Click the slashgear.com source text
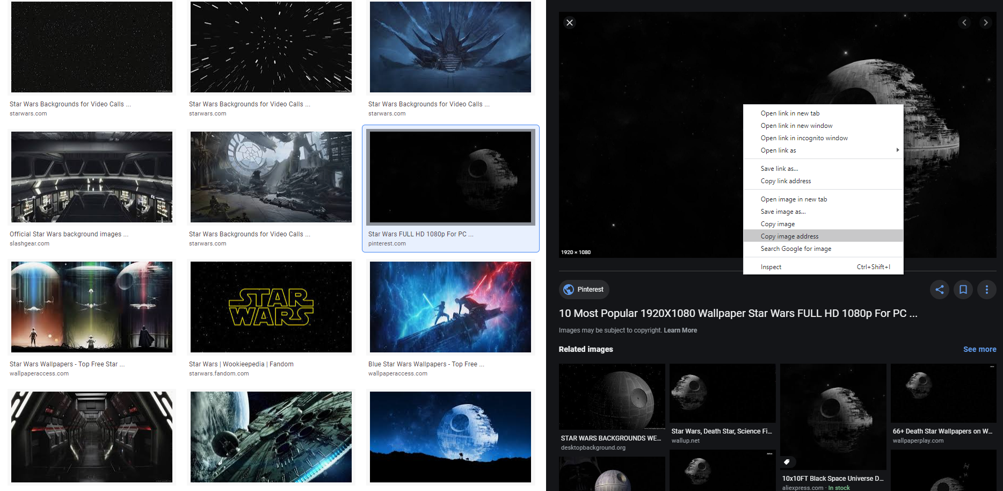The image size is (1003, 491). tap(30, 244)
